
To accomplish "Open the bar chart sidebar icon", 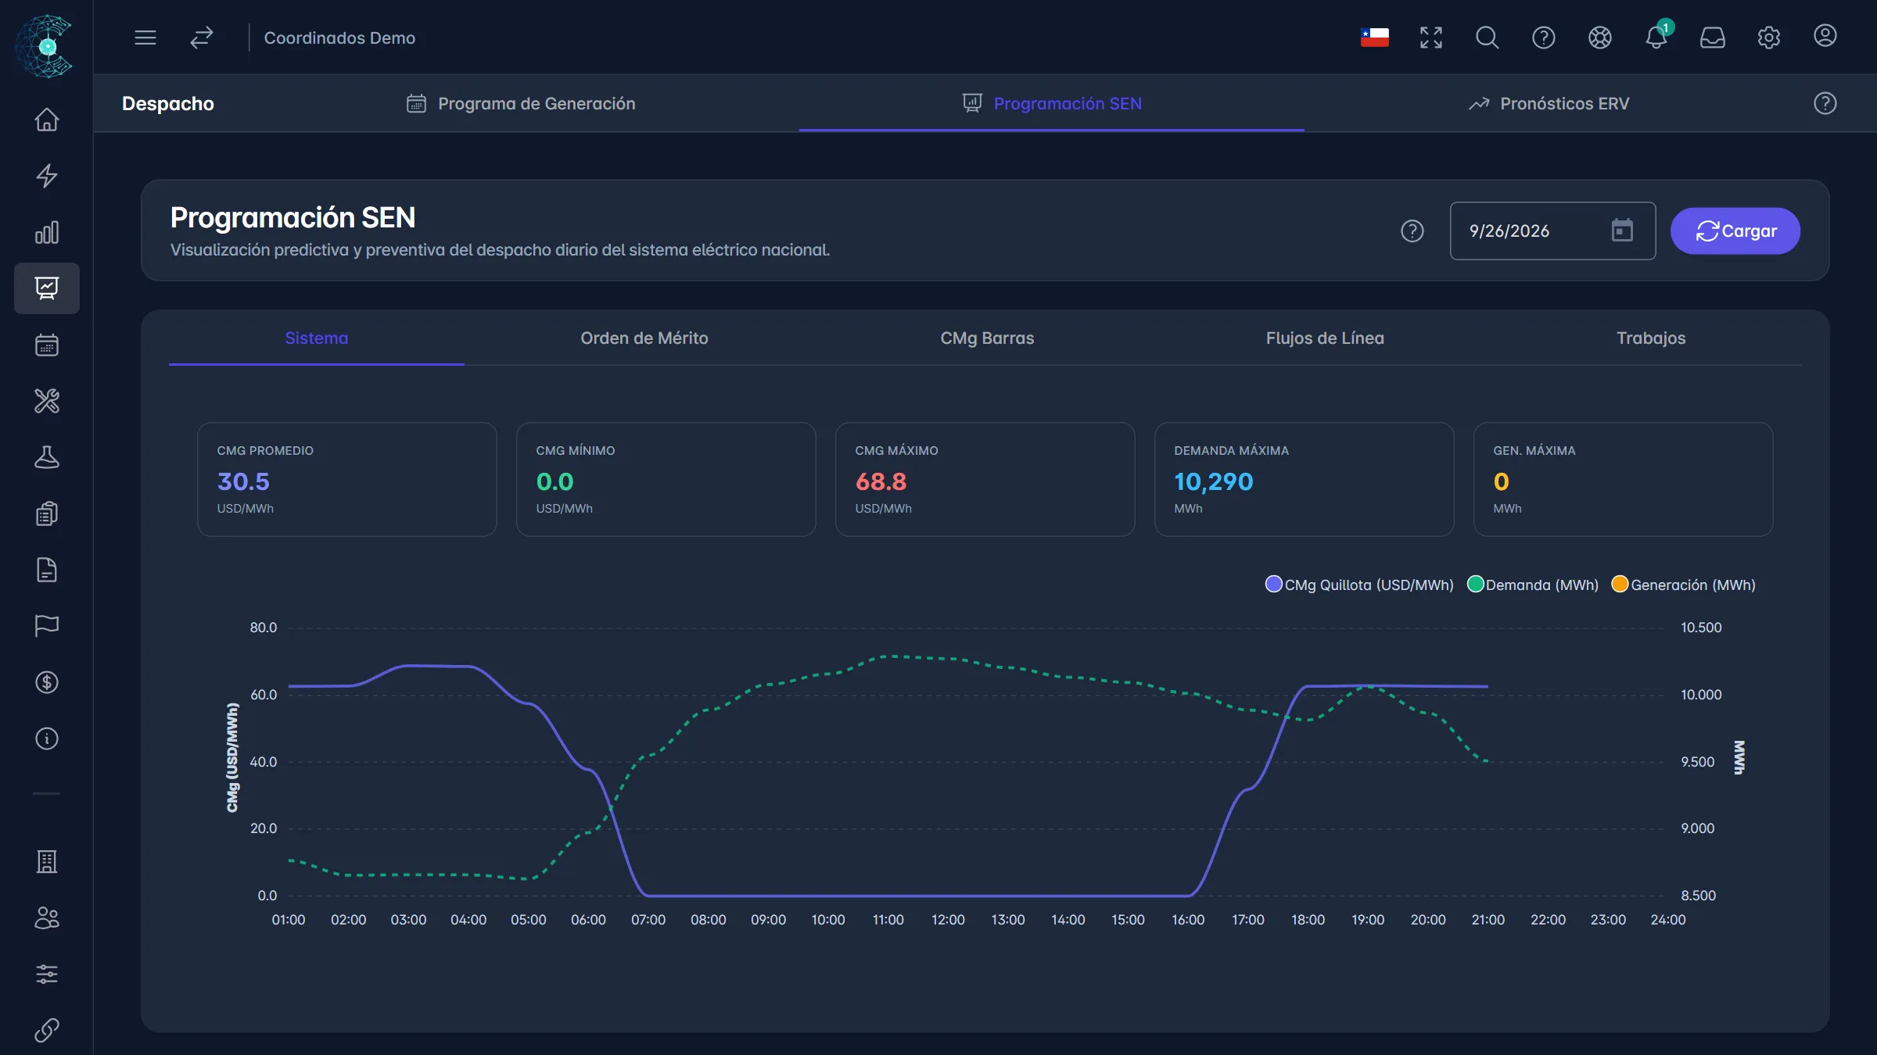I will coord(47,232).
